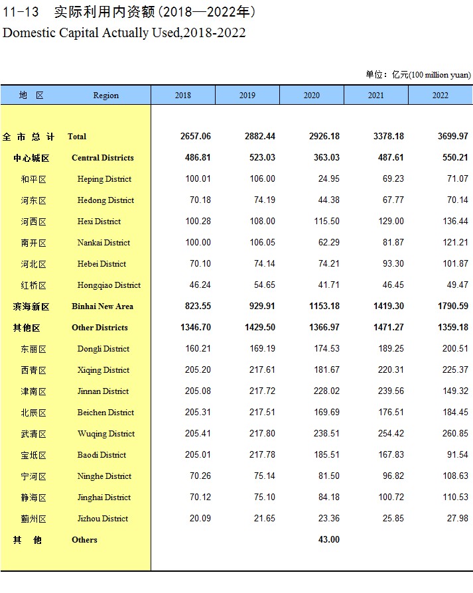Click Binhai New Area value 823.55
The image size is (473, 593).
click(198, 306)
